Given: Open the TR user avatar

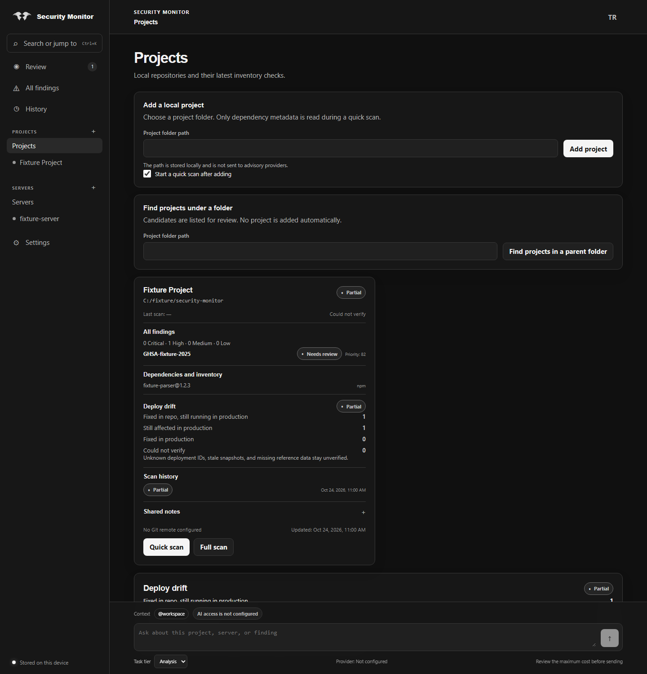Looking at the screenshot, I should click(x=612, y=17).
